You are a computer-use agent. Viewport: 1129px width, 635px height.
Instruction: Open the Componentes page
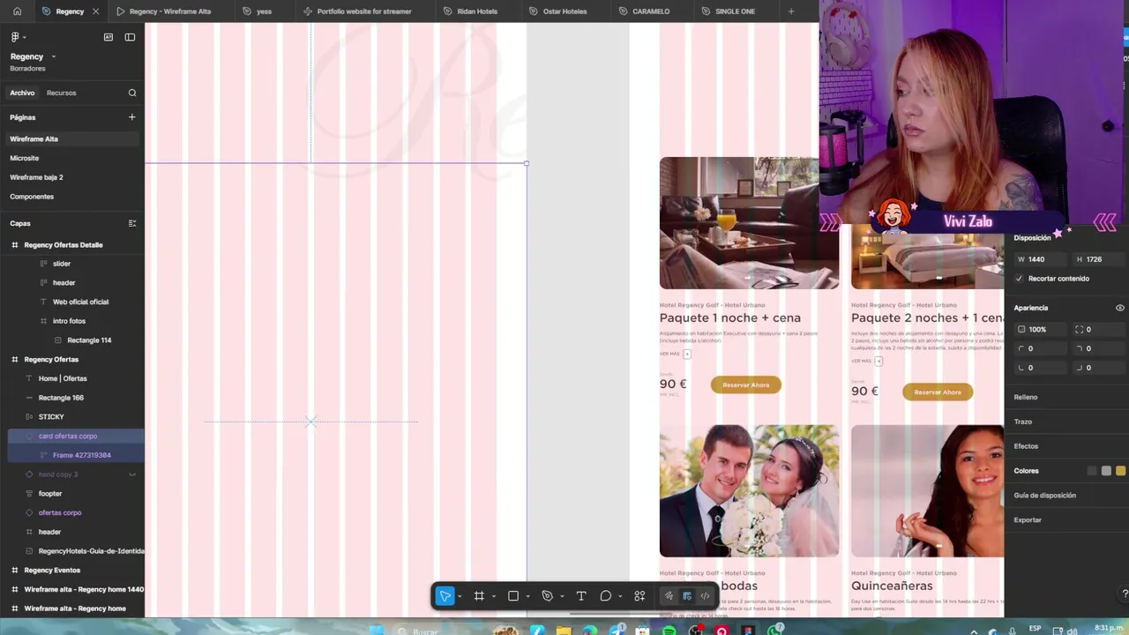click(32, 197)
